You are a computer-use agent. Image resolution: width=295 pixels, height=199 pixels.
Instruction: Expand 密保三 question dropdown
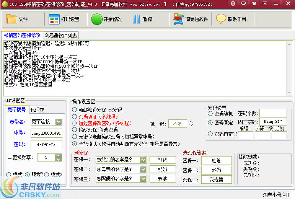coord(143,179)
